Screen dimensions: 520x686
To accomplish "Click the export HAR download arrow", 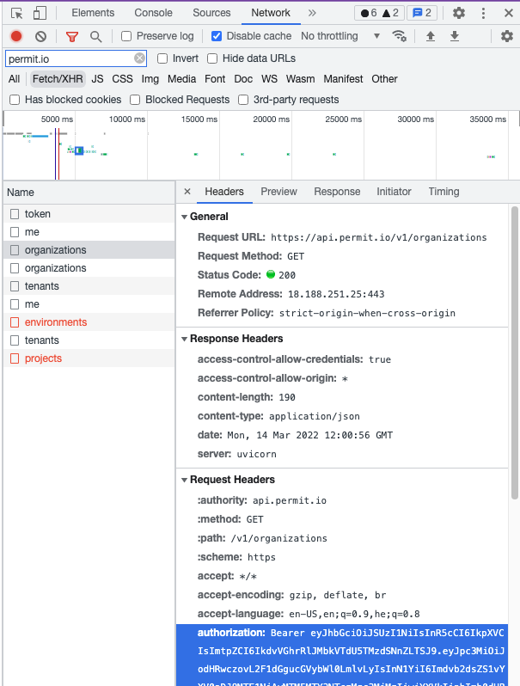I will click(x=455, y=36).
